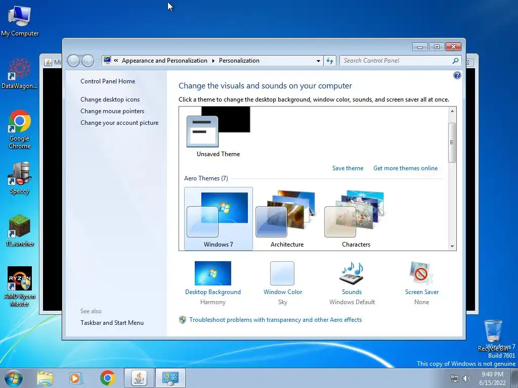518x388 pixels.
Task: Click the shield icon beside Troubleshoot link
Action: (x=182, y=320)
